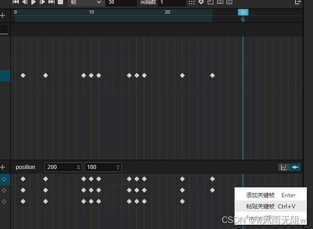Choose 添加关键帧 from the context menu
This screenshot has width=313, height=229.
coord(271,195)
